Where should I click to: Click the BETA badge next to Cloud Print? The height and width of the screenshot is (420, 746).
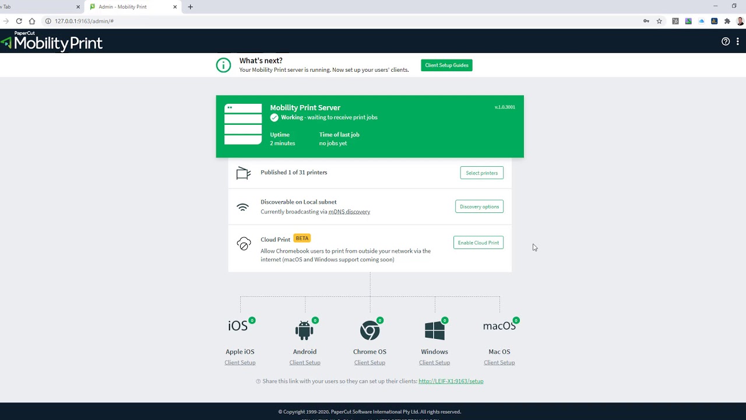[302, 239]
